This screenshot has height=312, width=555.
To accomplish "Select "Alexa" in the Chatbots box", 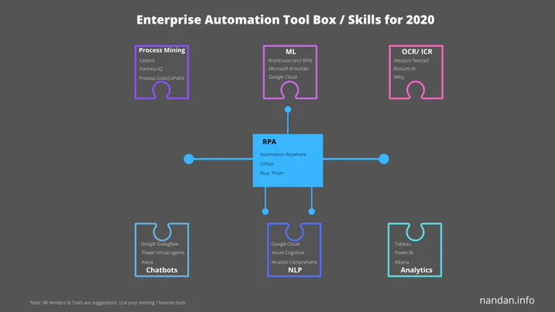I will pyautogui.click(x=147, y=262).
